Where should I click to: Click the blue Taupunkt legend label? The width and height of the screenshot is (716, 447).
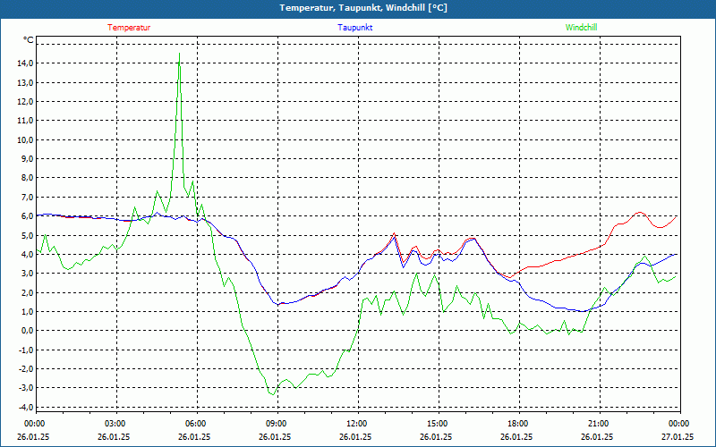[354, 28]
